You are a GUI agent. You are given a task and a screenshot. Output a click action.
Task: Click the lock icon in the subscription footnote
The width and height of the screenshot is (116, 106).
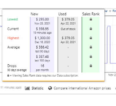pyautogui.click(x=8, y=75)
